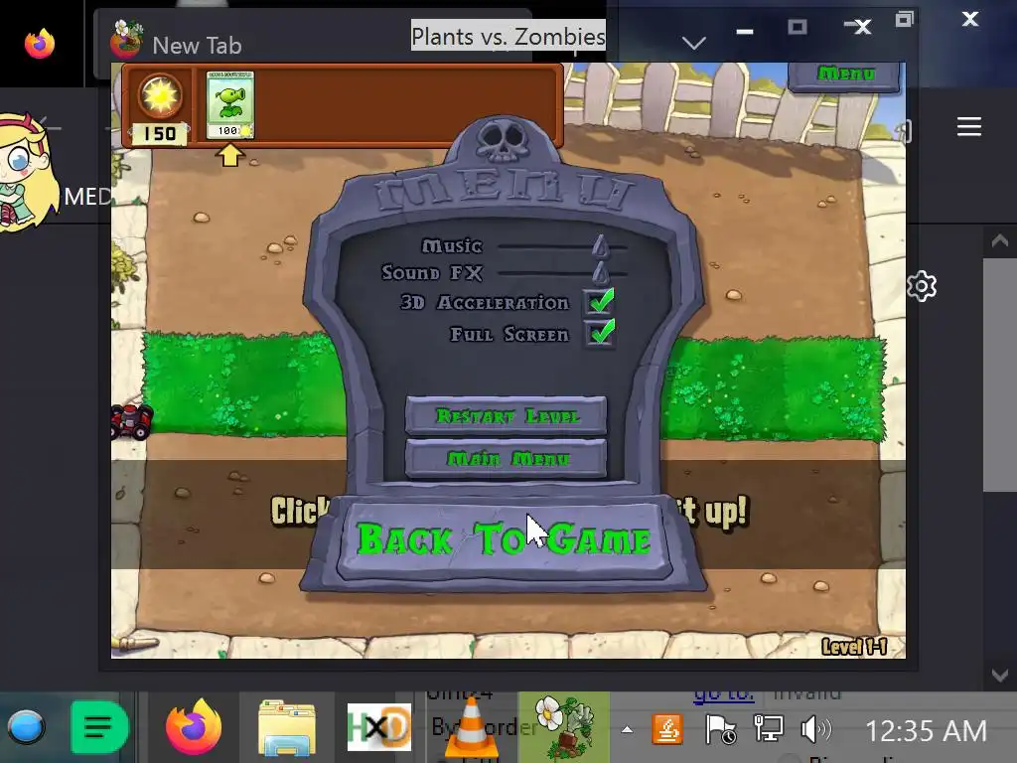Image resolution: width=1017 pixels, height=763 pixels.
Task: Click the Firefox logo in title bar
Action: pyautogui.click(x=40, y=44)
